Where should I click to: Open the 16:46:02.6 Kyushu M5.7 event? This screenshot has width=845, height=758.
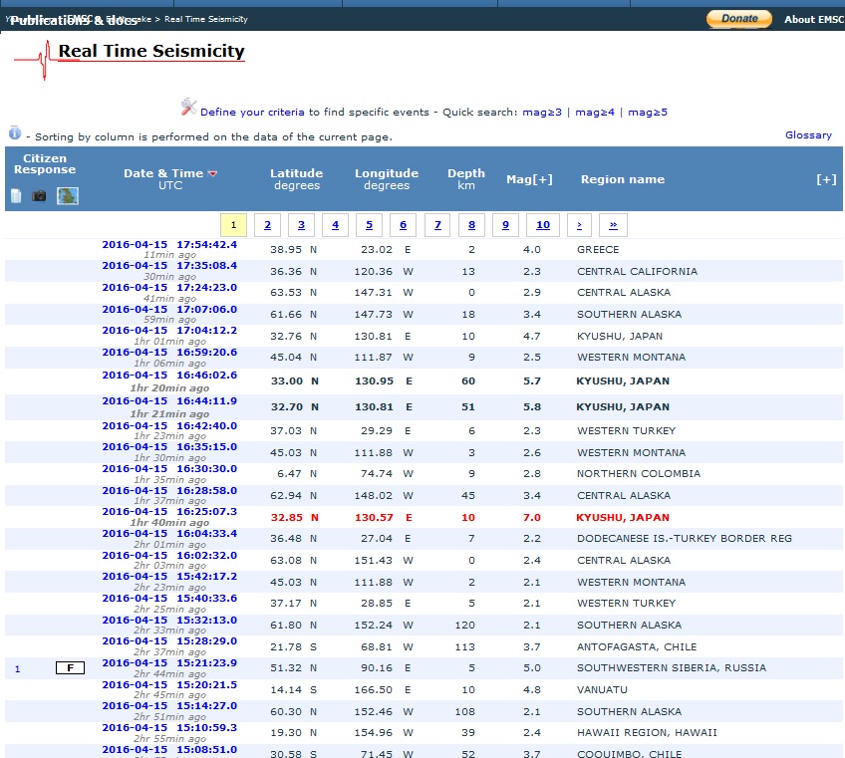tap(169, 375)
